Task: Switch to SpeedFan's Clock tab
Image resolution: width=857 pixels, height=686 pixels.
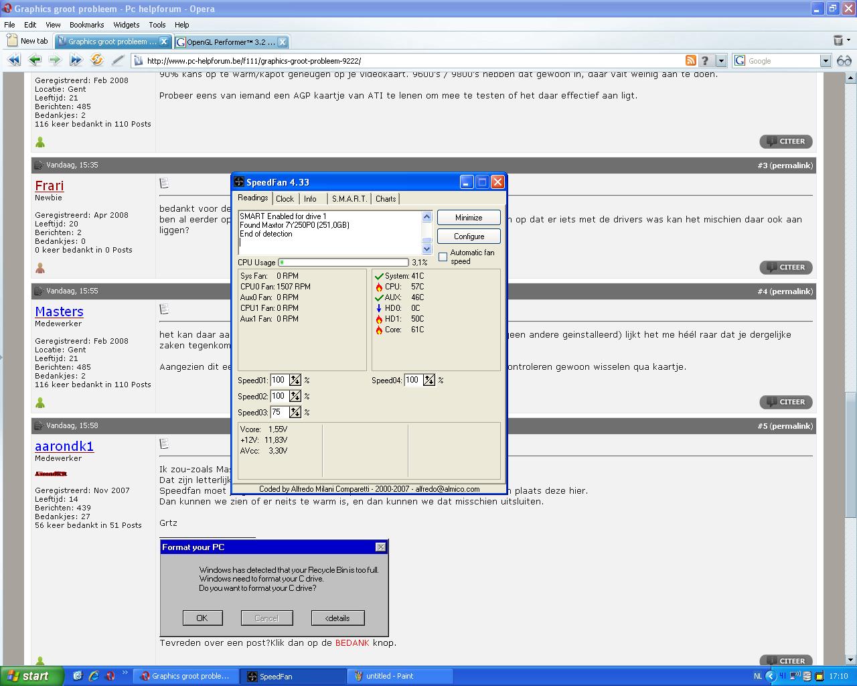Action: click(x=285, y=199)
